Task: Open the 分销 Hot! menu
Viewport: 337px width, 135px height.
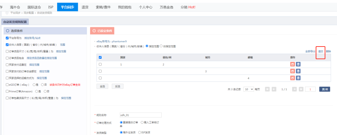Action: coord(188,7)
